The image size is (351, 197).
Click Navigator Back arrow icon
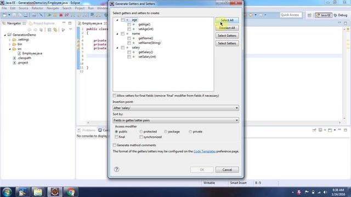[x=29, y=30]
